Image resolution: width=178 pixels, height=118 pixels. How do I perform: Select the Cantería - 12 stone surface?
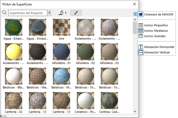click(38, 101)
